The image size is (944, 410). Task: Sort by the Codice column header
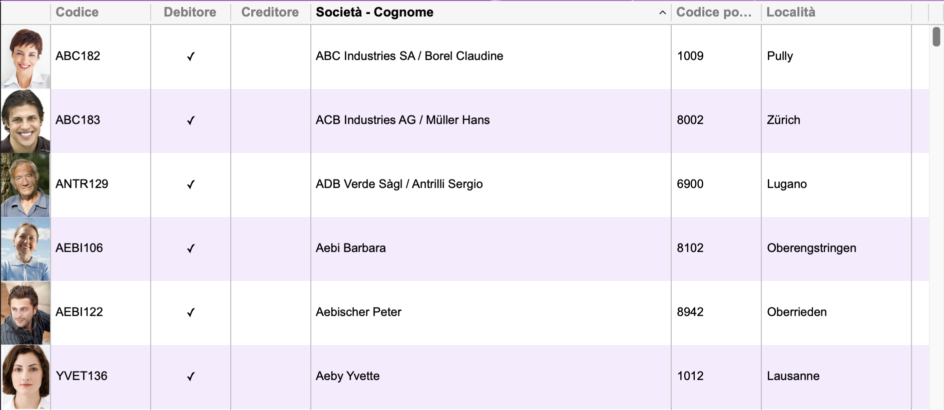[77, 12]
